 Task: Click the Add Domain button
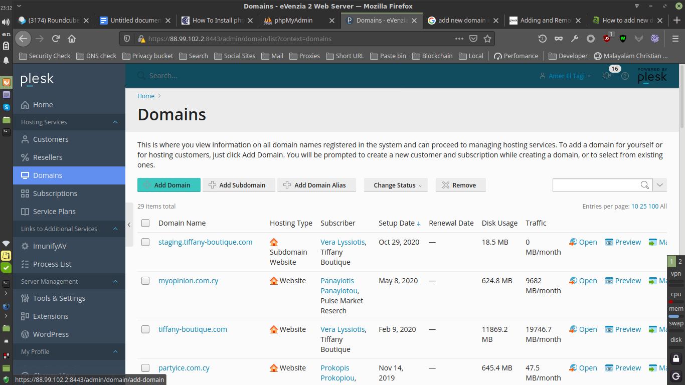[x=169, y=185]
